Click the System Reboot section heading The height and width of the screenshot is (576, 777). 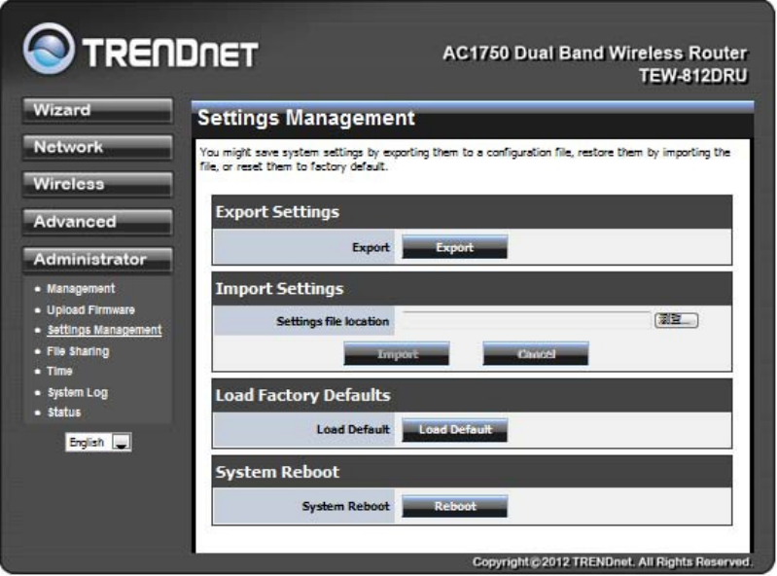click(277, 472)
